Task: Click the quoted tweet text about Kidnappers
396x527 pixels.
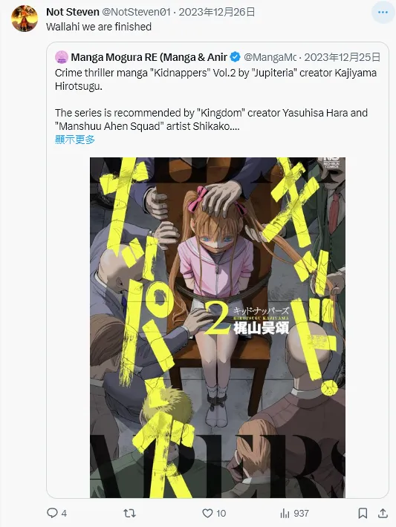Action: tap(215, 99)
